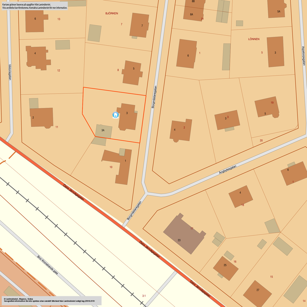Viewport: 307px width, 307px height.
Task: Select building 27 near the bottom right
Action: 258,294
